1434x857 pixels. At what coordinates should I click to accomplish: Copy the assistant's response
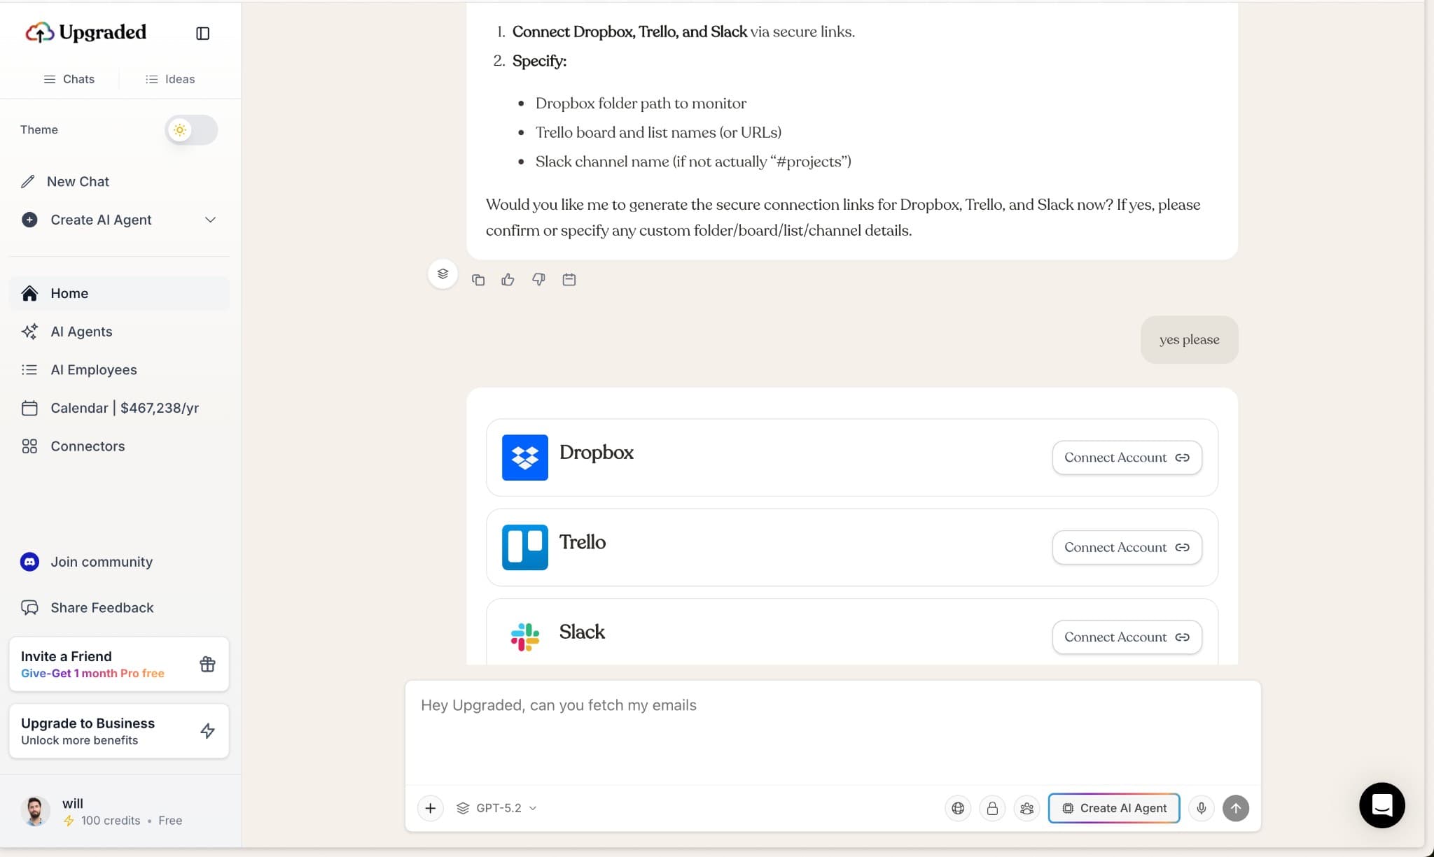[x=479, y=279]
